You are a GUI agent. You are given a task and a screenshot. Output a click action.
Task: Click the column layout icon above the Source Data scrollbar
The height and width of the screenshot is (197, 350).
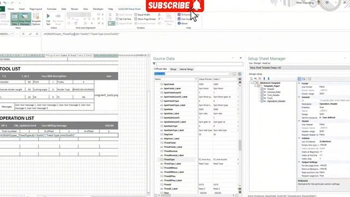click(240, 79)
